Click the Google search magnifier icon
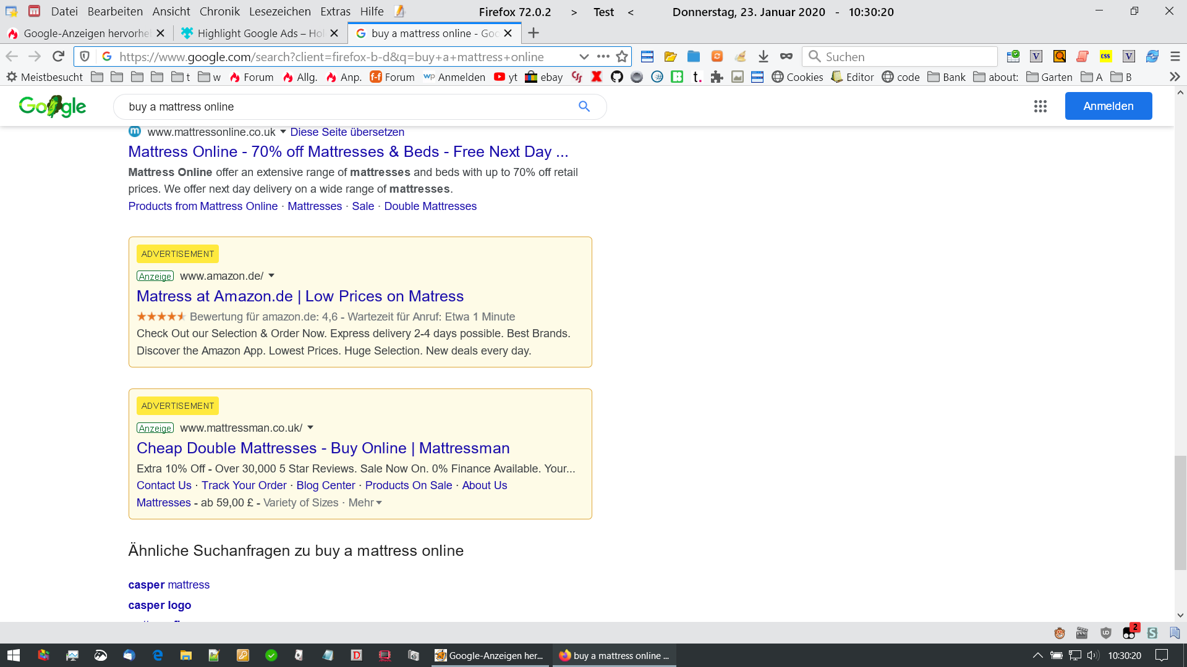This screenshot has width=1187, height=667. click(x=584, y=106)
